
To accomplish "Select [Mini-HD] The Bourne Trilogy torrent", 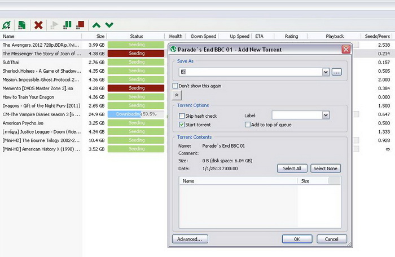I will [x=41, y=140].
